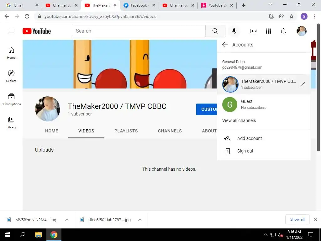Open the Chrome tab search chevron
This screenshot has width=321, height=241.
270,4
